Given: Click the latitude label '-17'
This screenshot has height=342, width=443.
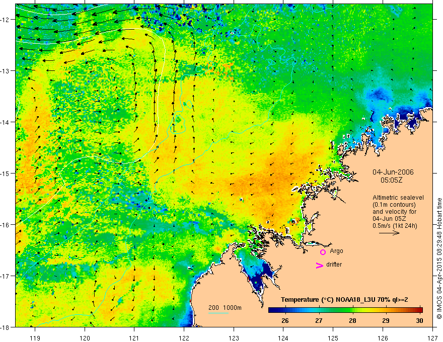Looking at the screenshot, I should click(6, 276).
